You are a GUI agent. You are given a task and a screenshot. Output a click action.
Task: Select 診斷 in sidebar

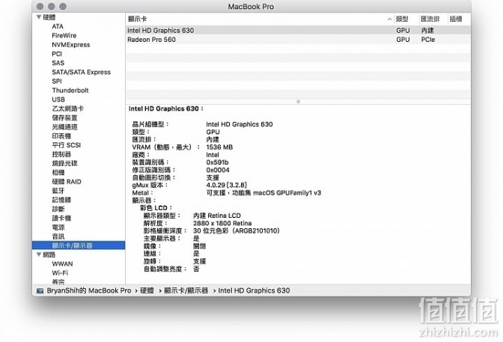[x=58, y=210]
